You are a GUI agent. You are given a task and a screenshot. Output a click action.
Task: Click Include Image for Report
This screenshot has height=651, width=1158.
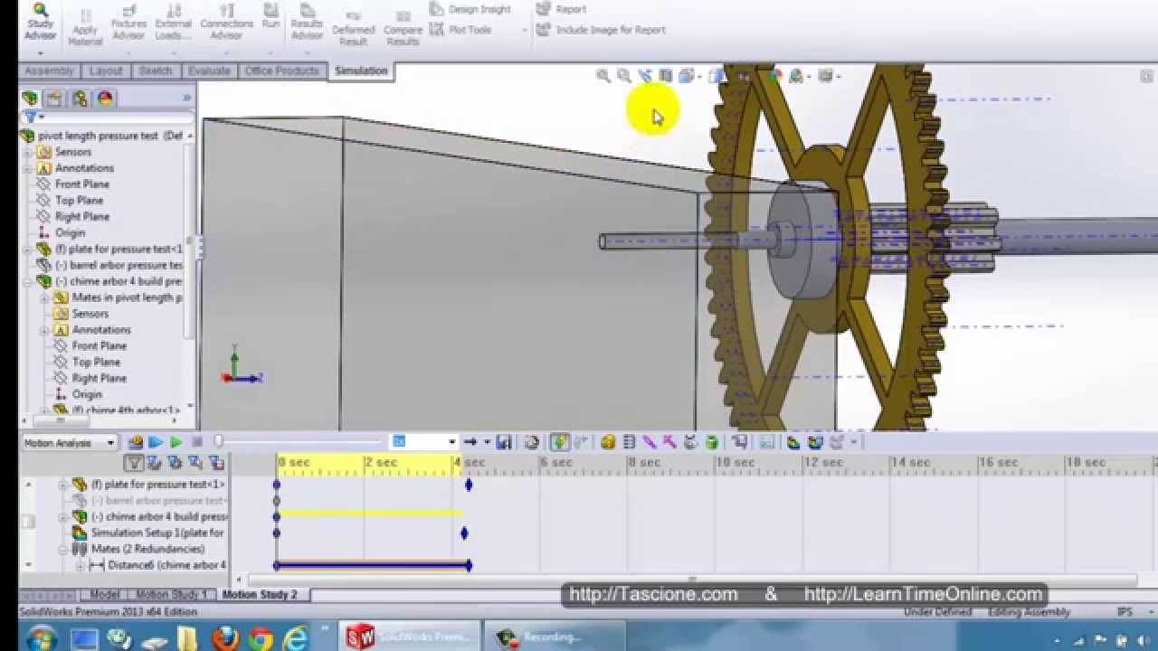(602, 30)
